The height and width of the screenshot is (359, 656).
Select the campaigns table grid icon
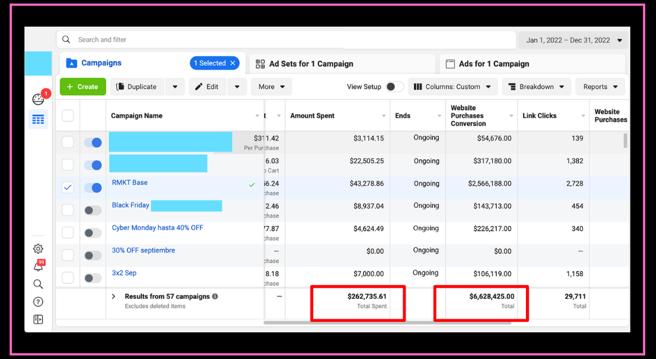coord(38,120)
